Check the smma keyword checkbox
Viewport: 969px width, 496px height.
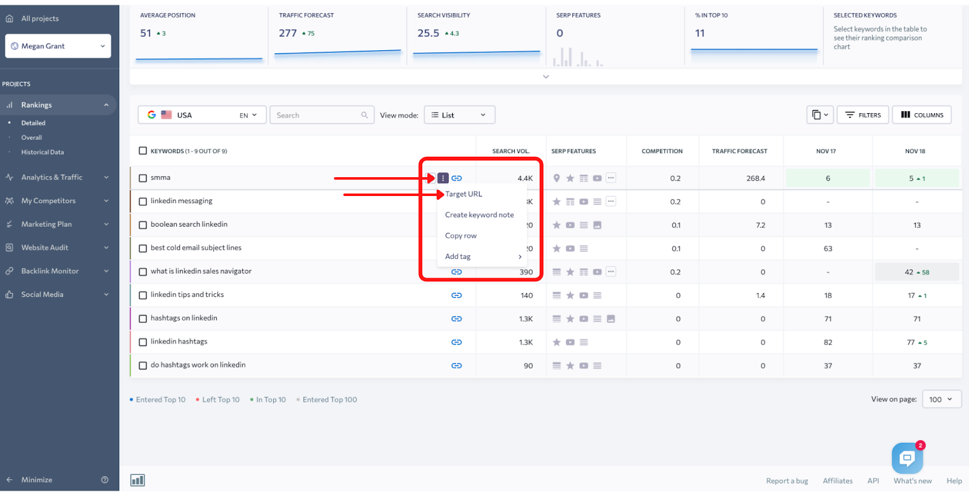143,178
